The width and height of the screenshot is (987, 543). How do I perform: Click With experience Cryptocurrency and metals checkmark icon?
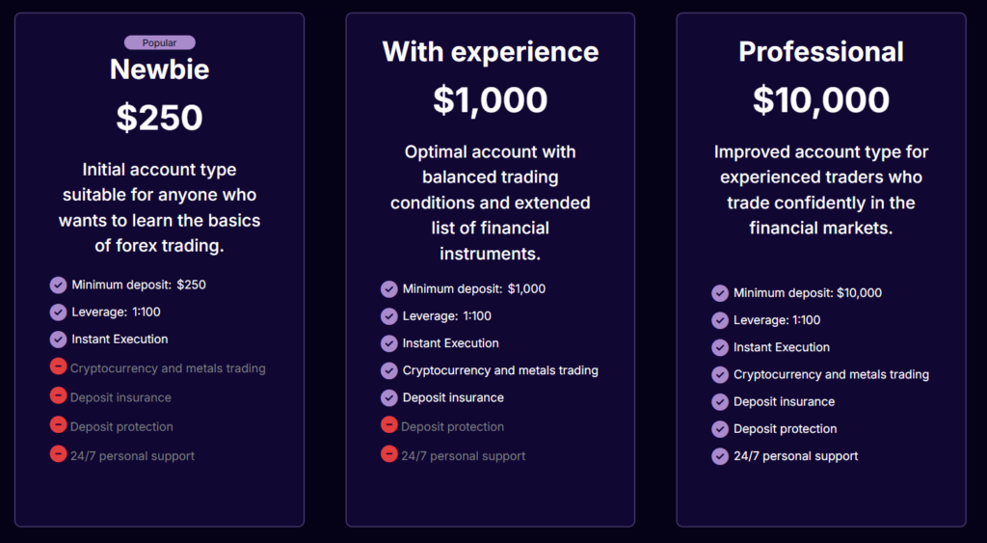(x=389, y=370)
